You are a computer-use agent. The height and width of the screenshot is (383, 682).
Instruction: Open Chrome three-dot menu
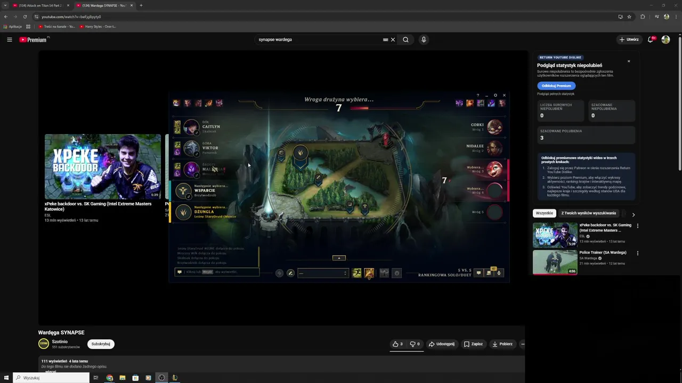(x=676, y=16)
